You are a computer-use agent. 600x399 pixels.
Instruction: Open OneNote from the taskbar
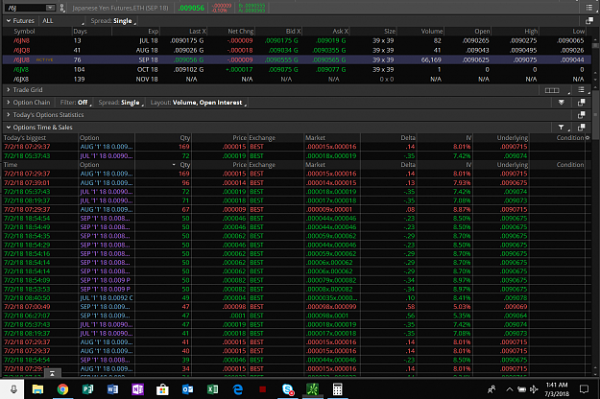tap(137, 389)
